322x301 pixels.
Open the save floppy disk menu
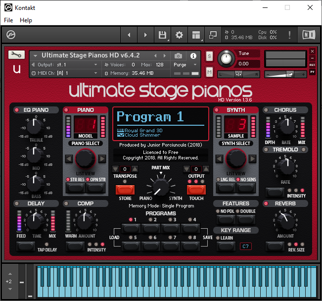point(163,35)
